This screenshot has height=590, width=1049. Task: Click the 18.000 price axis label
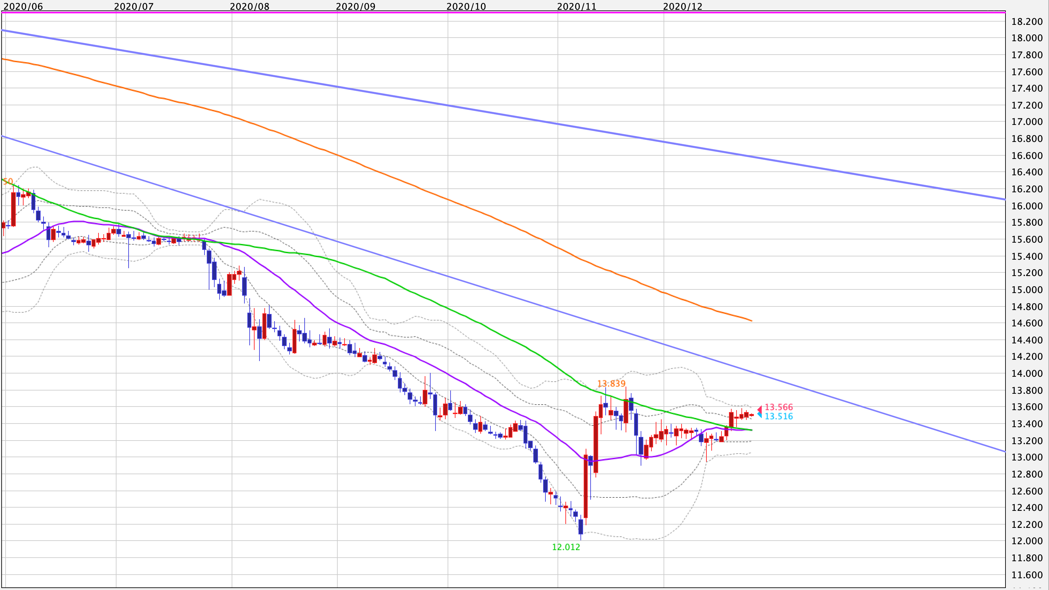coord(1027,38)
